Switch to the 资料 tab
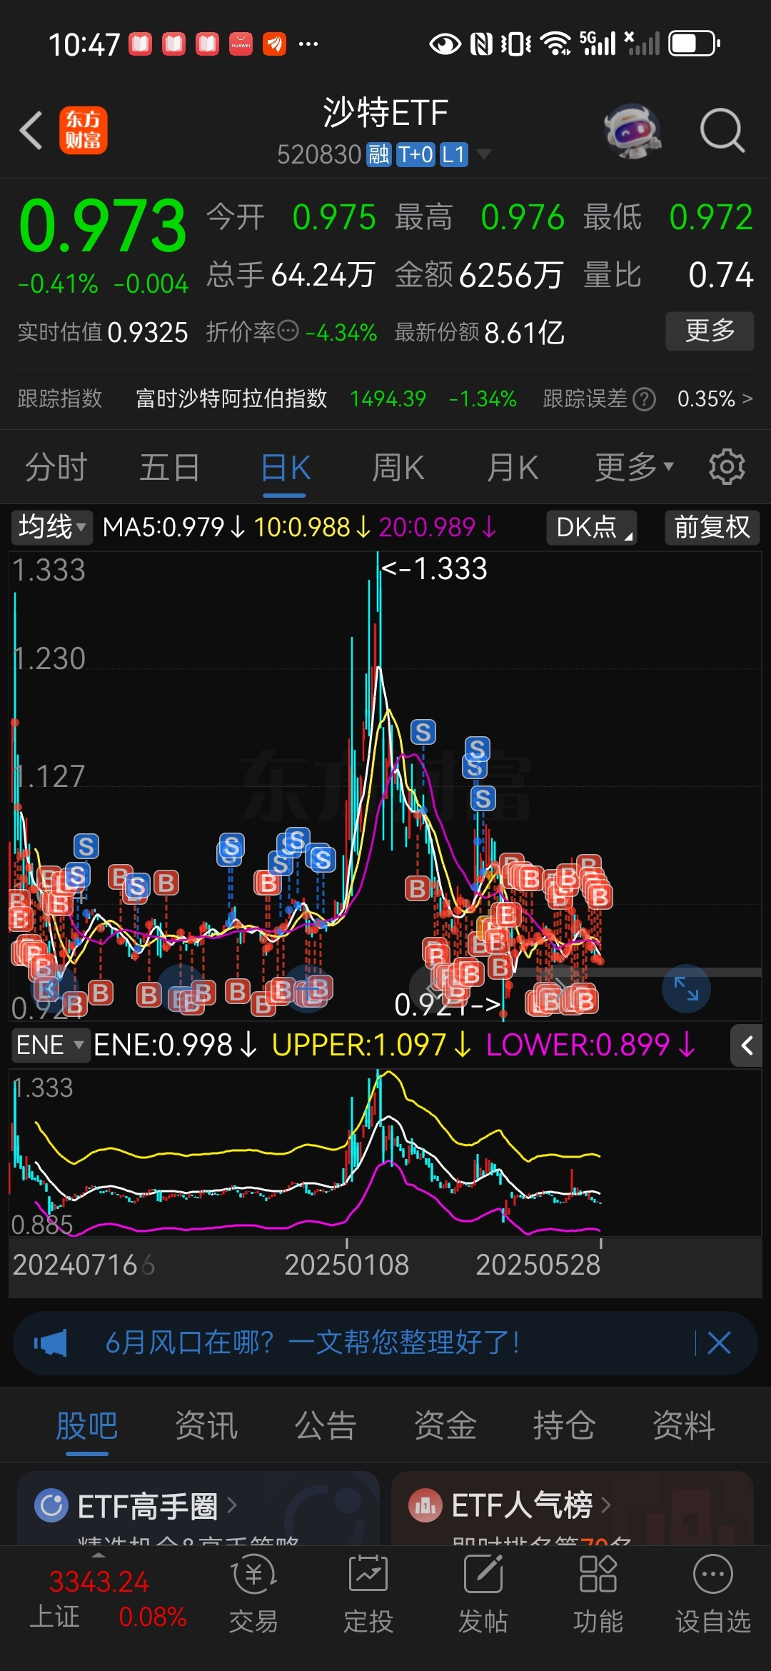Screen dimensions: 771x1671 point(684,1426)
